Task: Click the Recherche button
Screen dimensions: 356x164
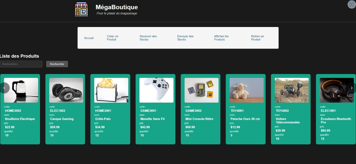Action: coord(57,64)
